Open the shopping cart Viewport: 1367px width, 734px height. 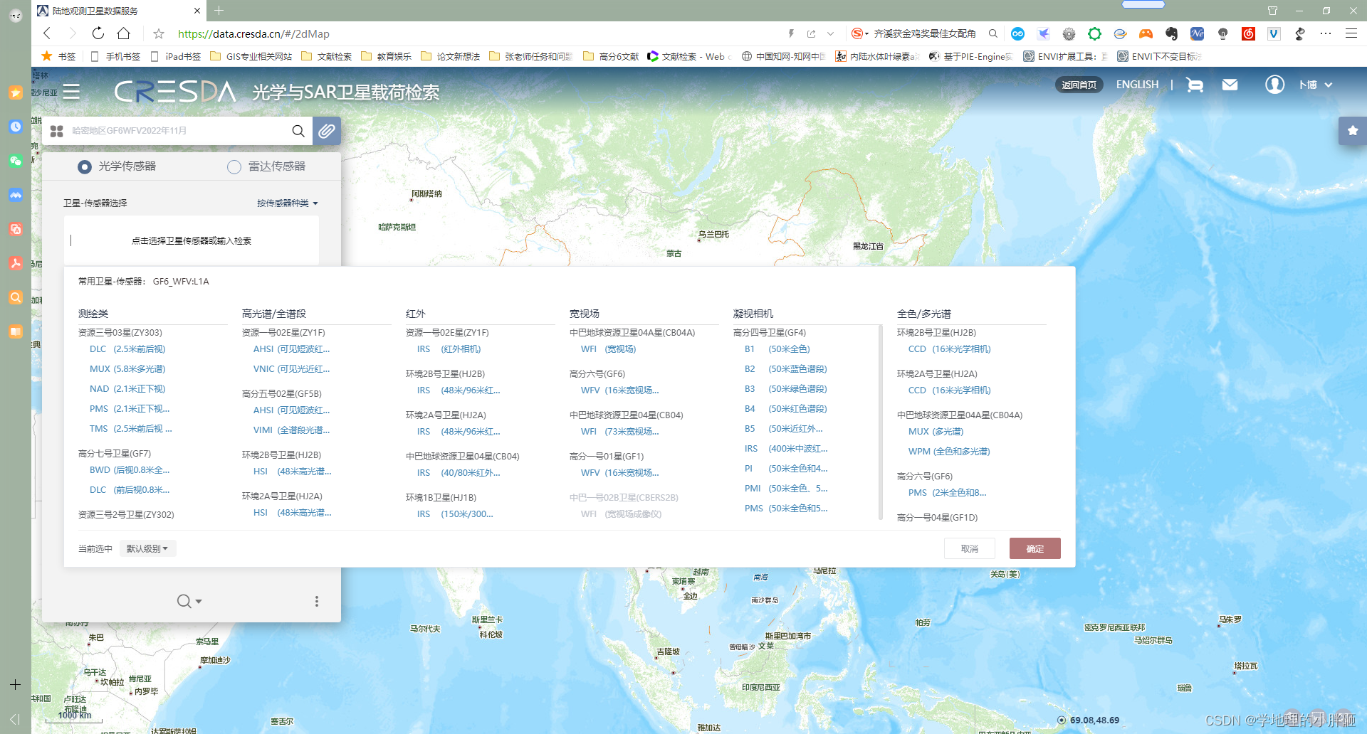[1195, 85]
